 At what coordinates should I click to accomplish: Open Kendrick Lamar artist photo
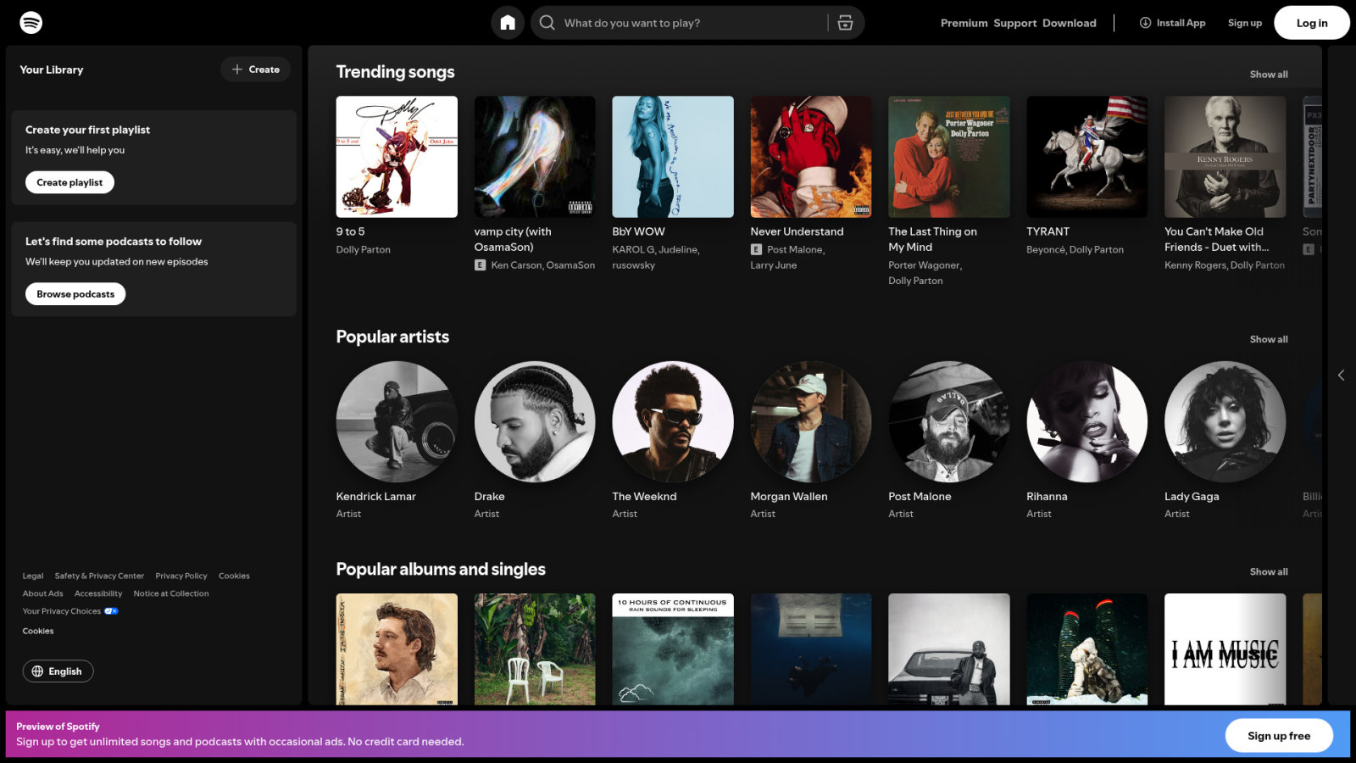(397, 422)
